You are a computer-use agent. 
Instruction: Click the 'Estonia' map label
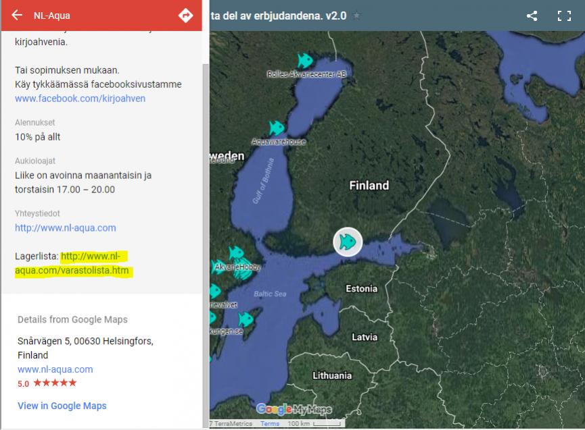point(362,288)
